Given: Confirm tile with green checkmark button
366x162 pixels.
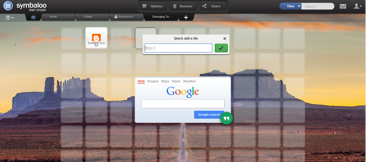Looking at the screenshot, I should pyautogui.click(x=221, y=48).
